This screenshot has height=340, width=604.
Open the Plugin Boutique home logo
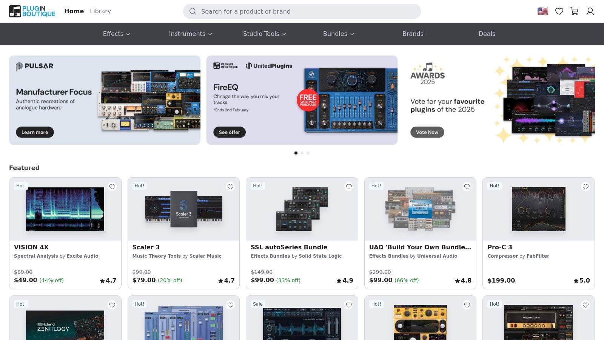pos(32,11)
